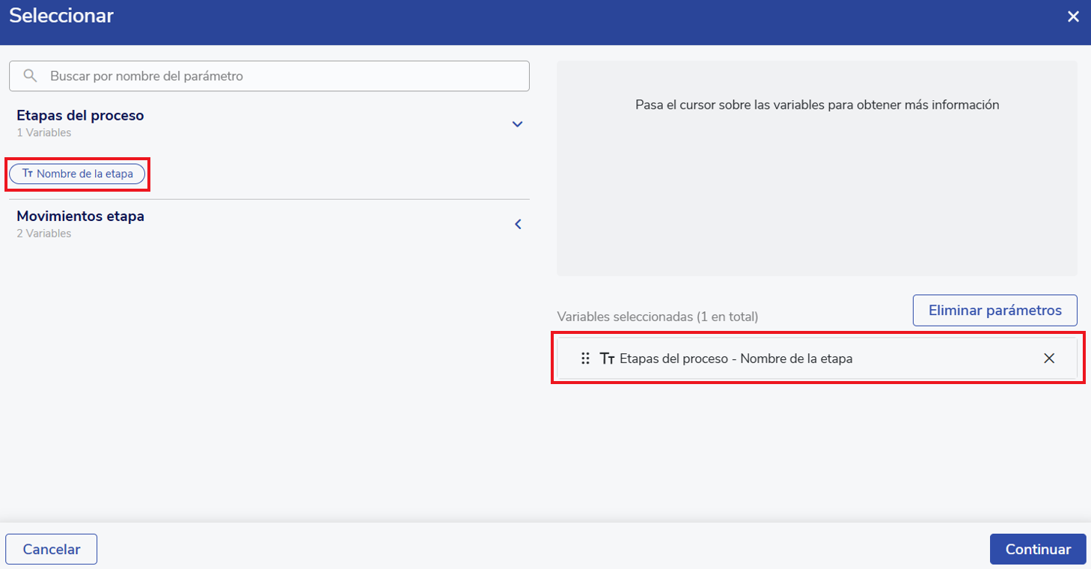Screen dimensions: 1091x569
Task: Click the Tt icon inside the Nombre de la etapa chip
Action: [x=28, y=174]
